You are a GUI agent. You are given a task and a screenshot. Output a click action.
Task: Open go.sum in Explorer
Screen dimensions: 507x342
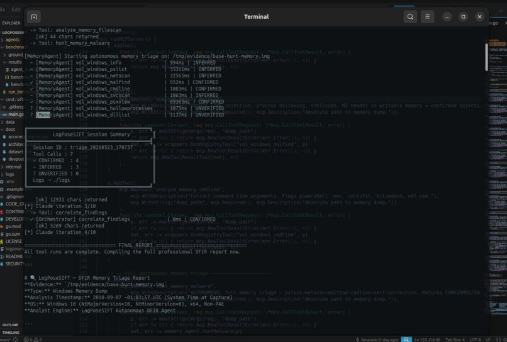click(12, 234)
